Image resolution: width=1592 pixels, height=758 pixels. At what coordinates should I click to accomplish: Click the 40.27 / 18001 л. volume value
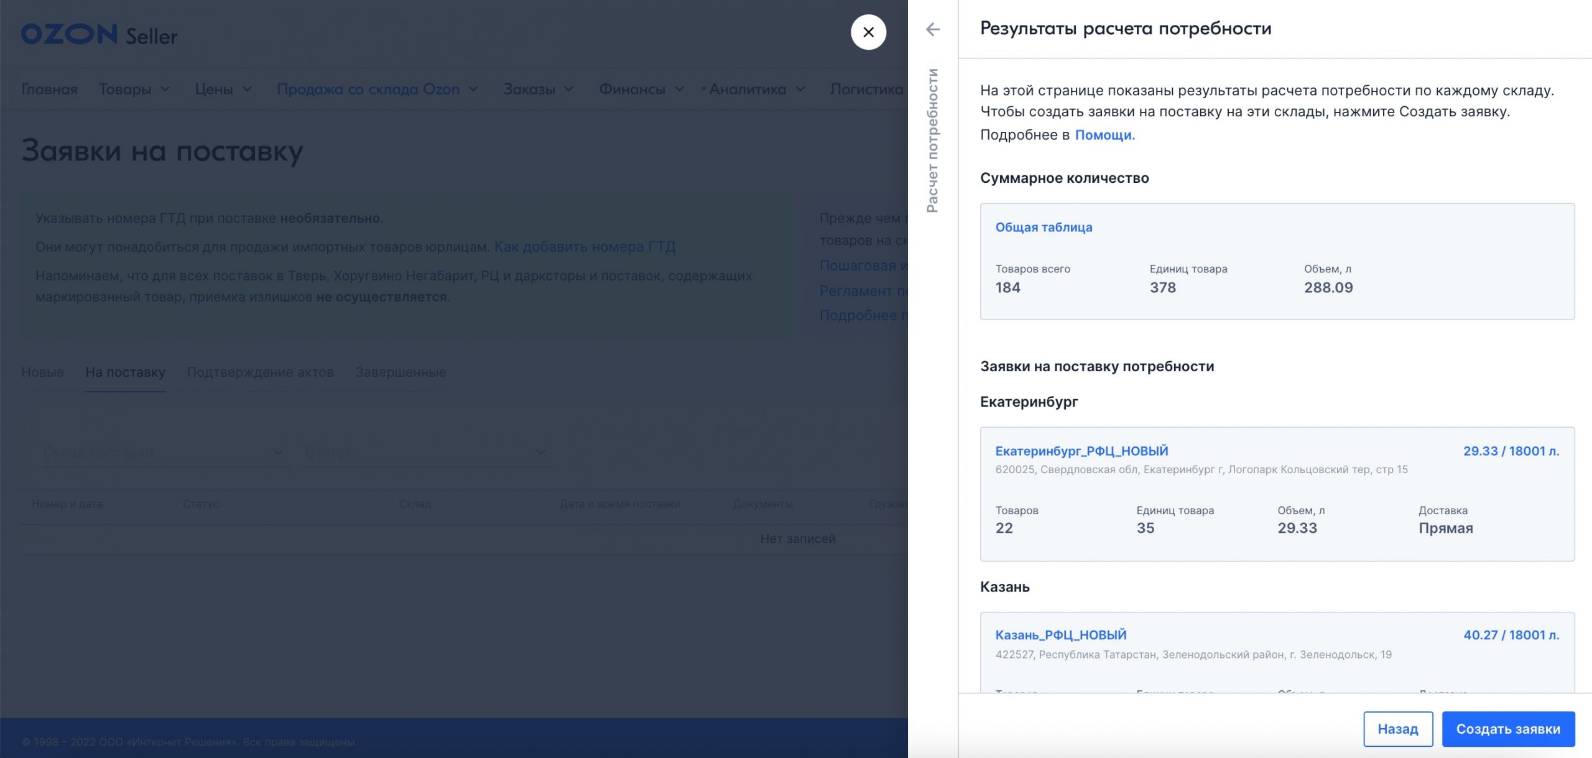click(x=1511, y=635)
